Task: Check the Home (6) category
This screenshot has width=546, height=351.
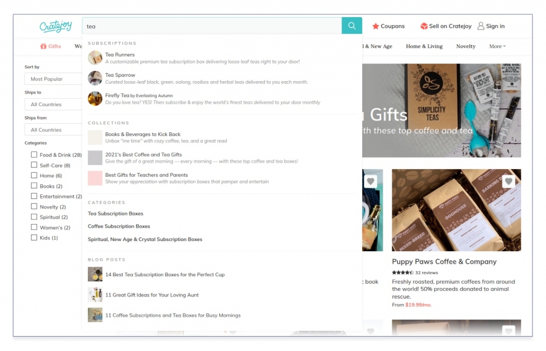Action: click(34, 175)
